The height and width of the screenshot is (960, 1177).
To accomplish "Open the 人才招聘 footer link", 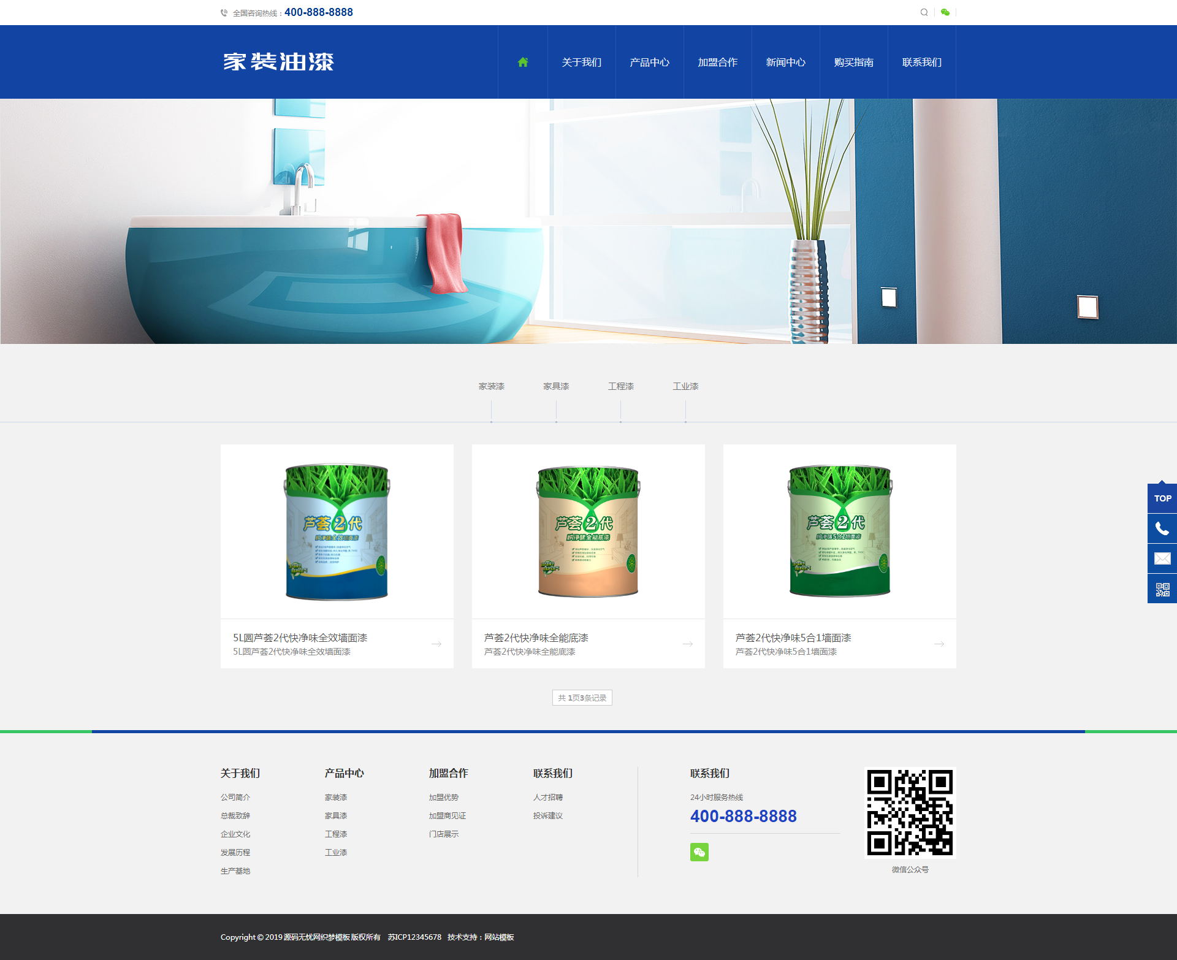I will tap(547, 797).
